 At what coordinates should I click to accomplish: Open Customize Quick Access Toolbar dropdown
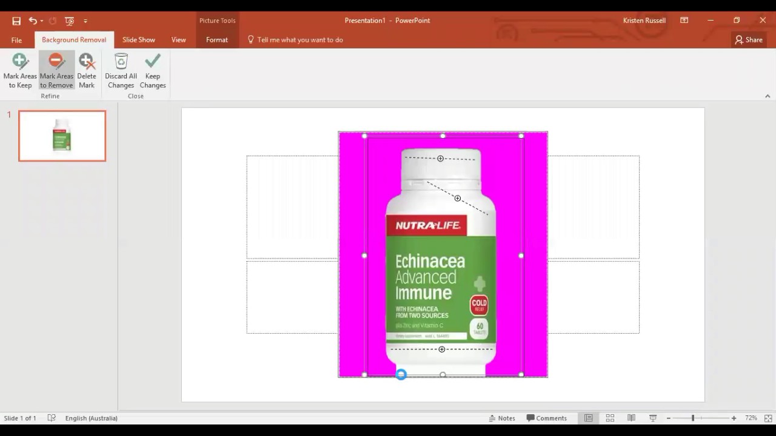pos(85,21)
